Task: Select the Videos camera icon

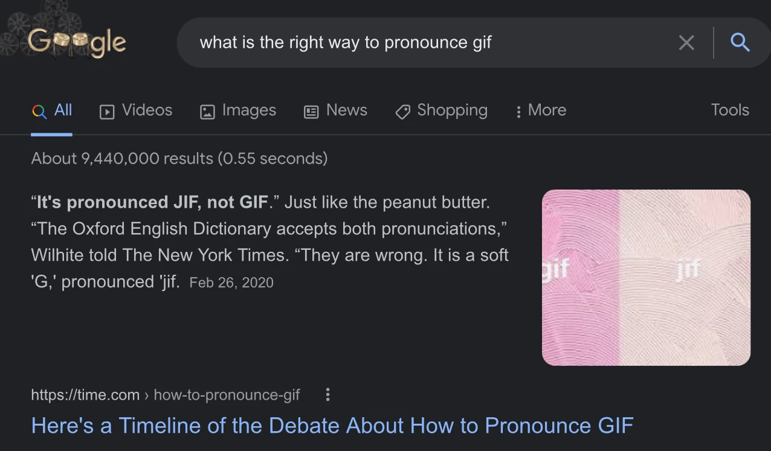Action: tap(106, 111)
